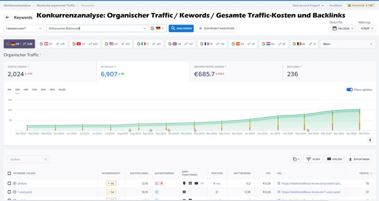
Task: Switch chart range to 24M
Action: pos(34,90)
